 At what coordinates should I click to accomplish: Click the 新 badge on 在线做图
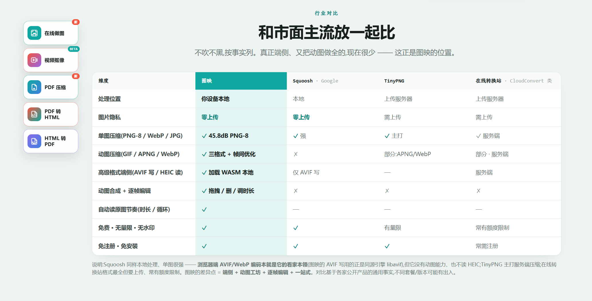[x=76, y=22]
